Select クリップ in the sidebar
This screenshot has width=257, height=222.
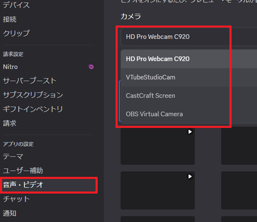[16, 33]
